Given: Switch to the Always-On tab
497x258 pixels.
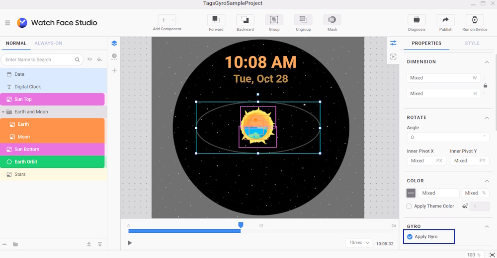Looking at the screenshot, I should click(x=48, y=43).
